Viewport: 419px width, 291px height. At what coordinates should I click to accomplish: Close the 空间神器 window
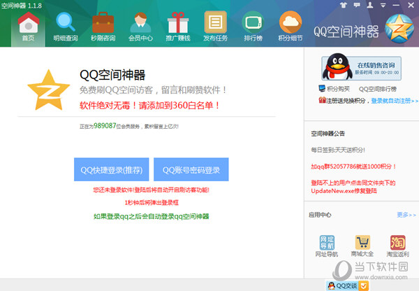click(411, 5)
